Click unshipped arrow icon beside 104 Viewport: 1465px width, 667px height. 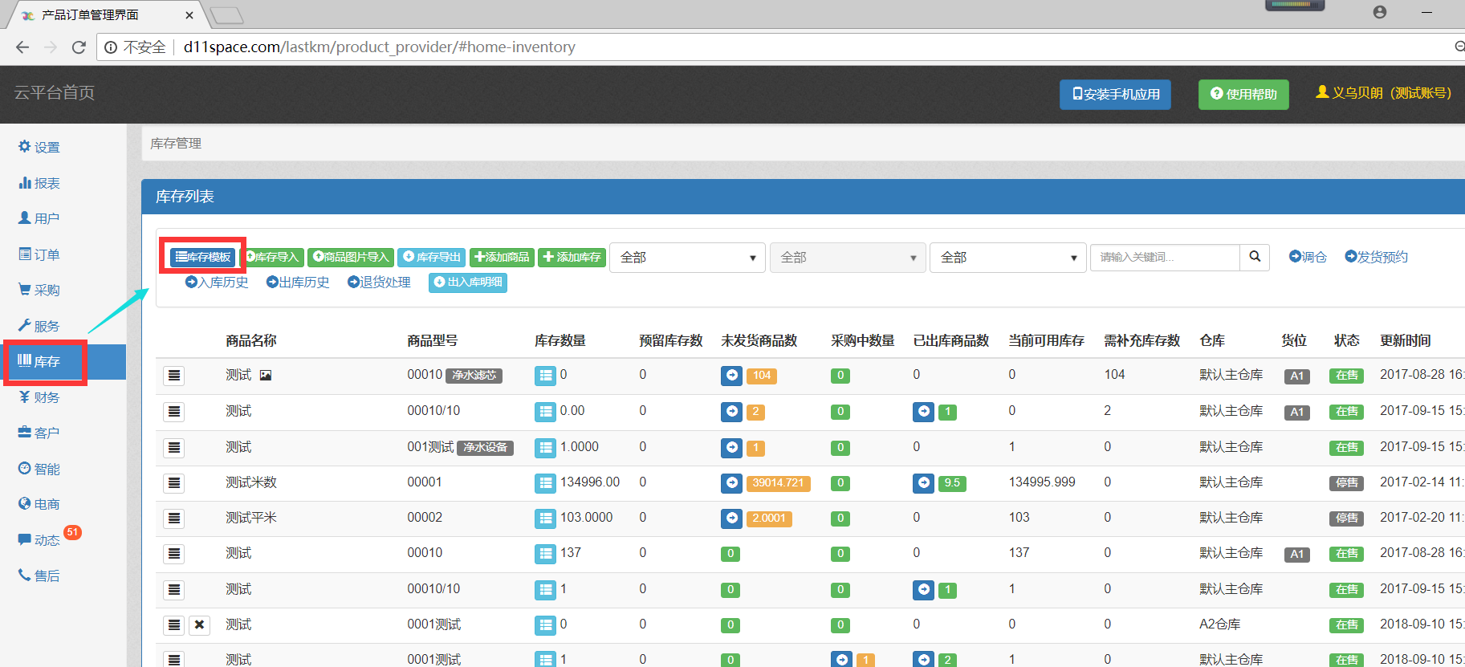731,375
